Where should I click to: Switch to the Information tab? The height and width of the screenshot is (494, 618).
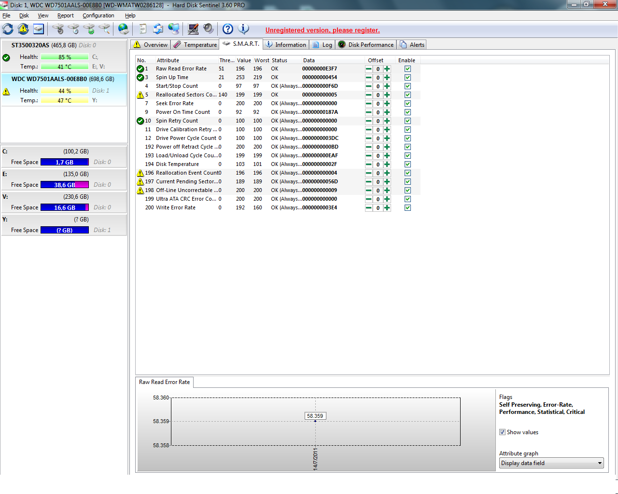pyautogui.click(x=286, y=45)
